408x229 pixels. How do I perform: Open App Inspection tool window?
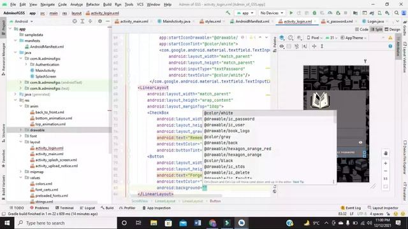point(156,208)
